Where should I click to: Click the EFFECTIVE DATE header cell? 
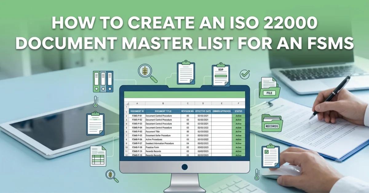(x=203, y=111)
